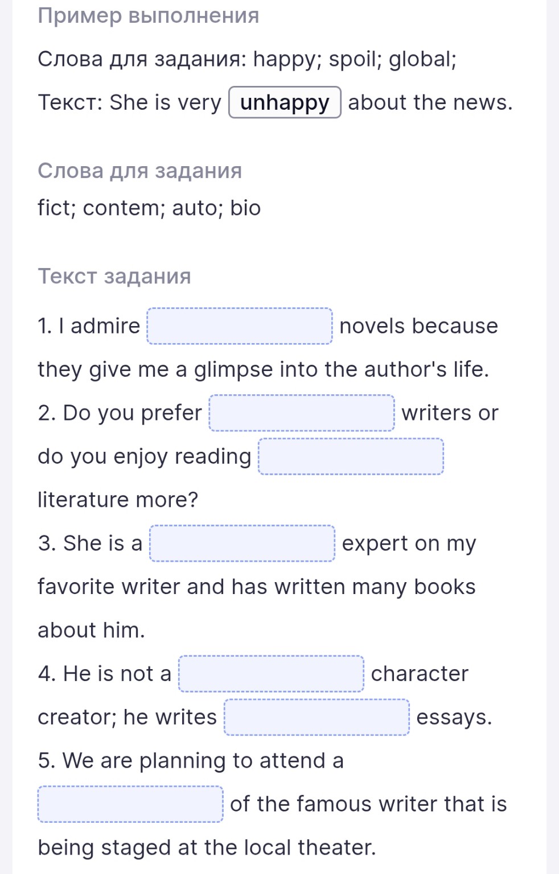Image resolution: width=559 pixels, height=874 pixels.
Task: Click the word "bio" in the word list
Action: click(245, 208)
